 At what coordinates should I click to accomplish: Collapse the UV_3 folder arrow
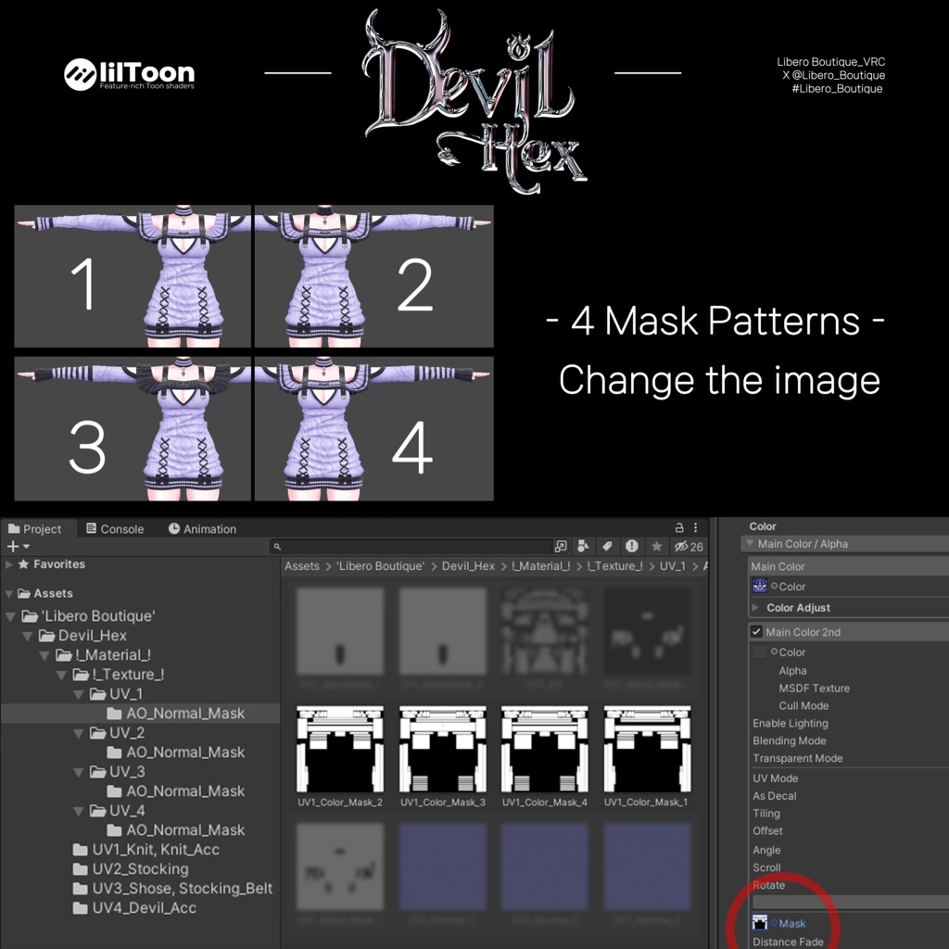(78, 772)
